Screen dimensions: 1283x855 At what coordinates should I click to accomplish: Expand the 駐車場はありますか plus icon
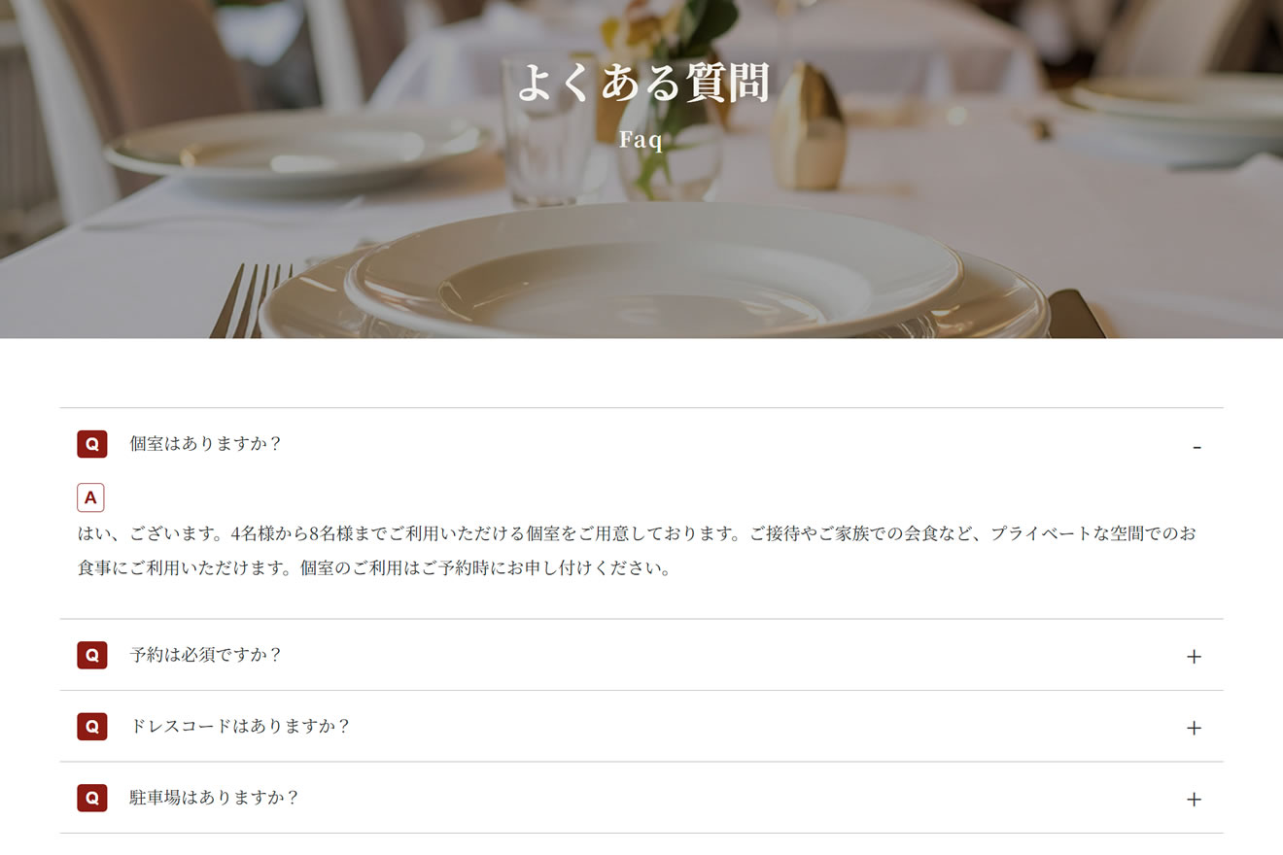pos(1194,799)
